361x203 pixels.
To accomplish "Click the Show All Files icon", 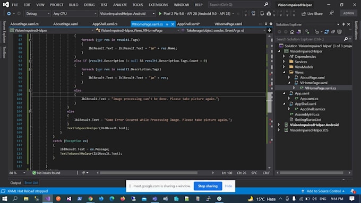I will pyautogui.click(x=339, y=32).
